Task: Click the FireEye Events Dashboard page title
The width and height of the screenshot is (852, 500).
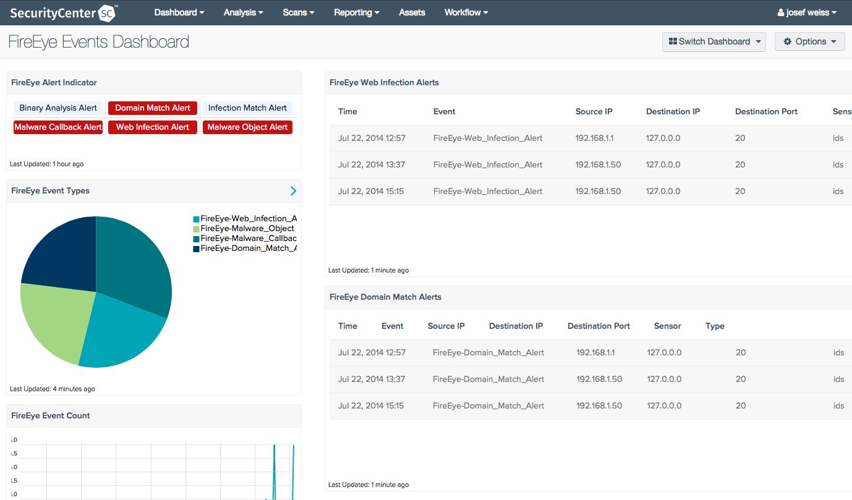Action: (x=99, y=42)
